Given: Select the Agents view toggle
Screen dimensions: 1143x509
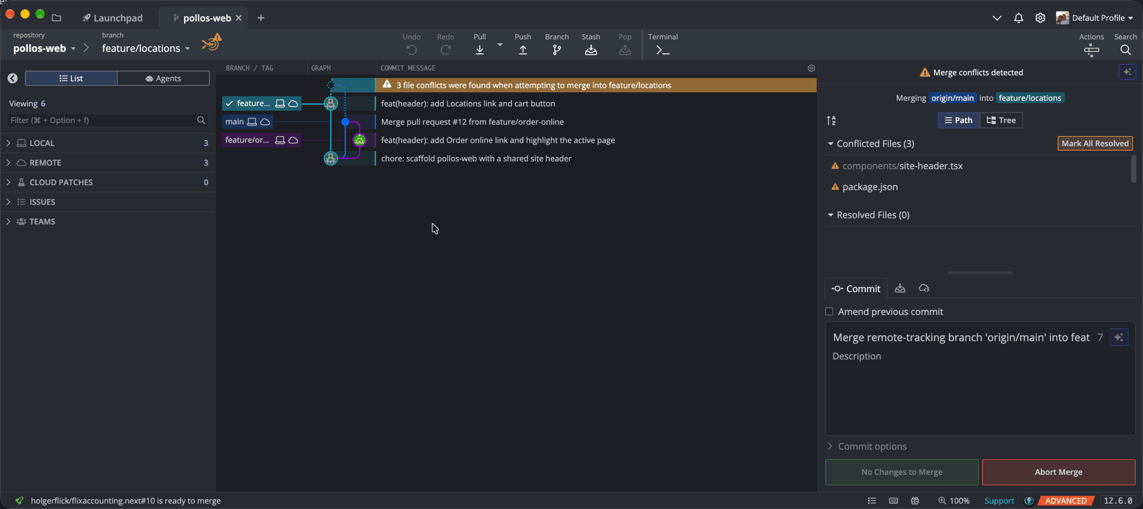Looking at the screenshot, I should pyautogui.click(x=164, y=79).
